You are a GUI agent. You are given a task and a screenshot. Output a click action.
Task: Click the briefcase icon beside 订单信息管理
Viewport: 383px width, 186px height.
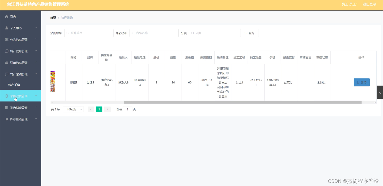(x=7, y=63)
